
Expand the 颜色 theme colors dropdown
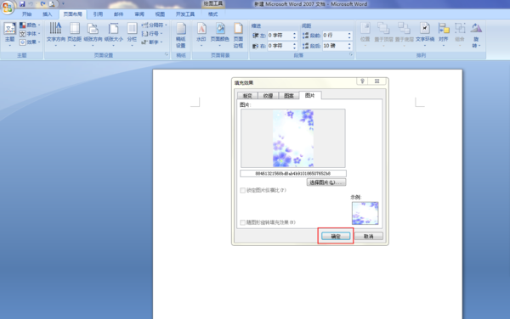pos(30,25)
